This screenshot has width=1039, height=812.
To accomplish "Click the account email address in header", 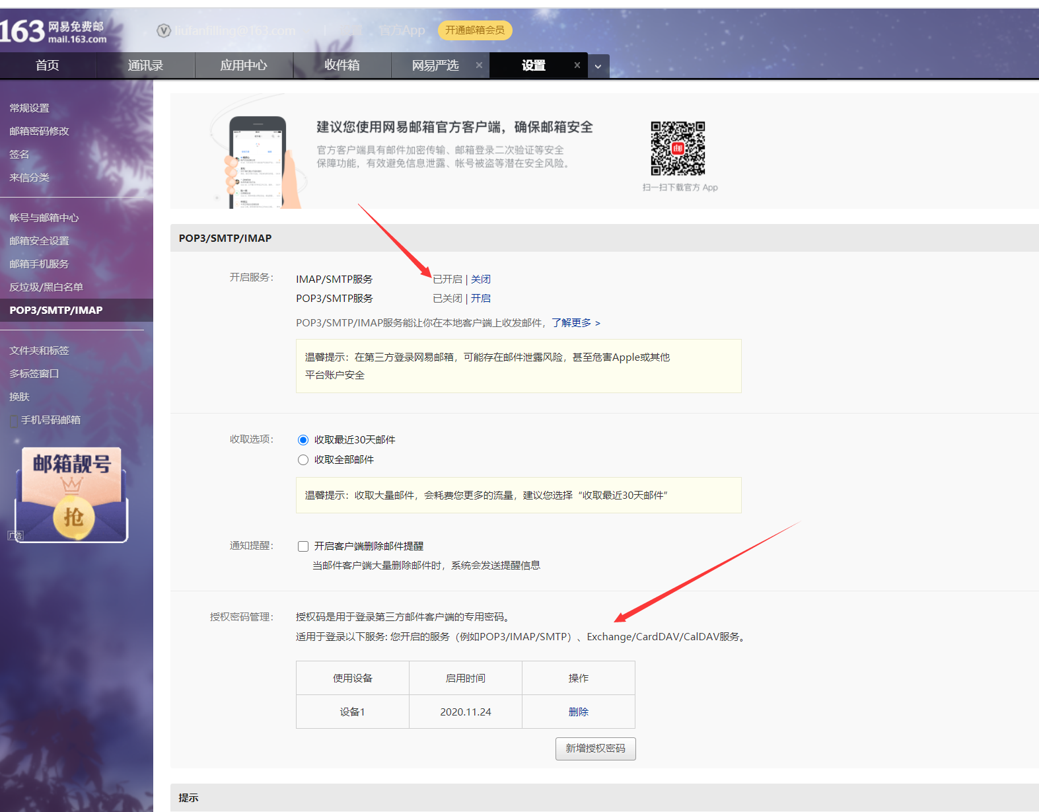I will [x=235, y=30].
